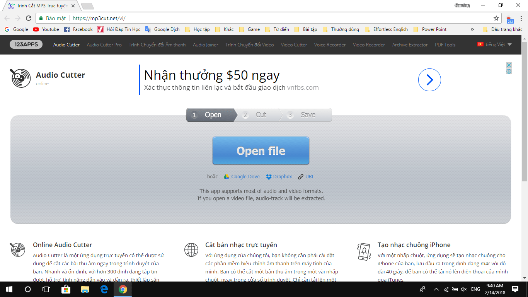Expand the overflow bookmarks chevron
The width and height of the screenshot is (528, 297).
coord(472,29)
